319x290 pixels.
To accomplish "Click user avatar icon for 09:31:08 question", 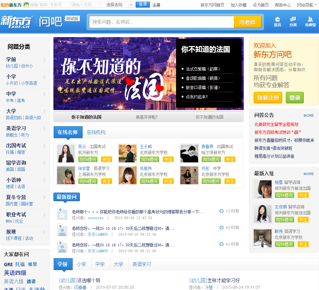I will pos(62,247).
